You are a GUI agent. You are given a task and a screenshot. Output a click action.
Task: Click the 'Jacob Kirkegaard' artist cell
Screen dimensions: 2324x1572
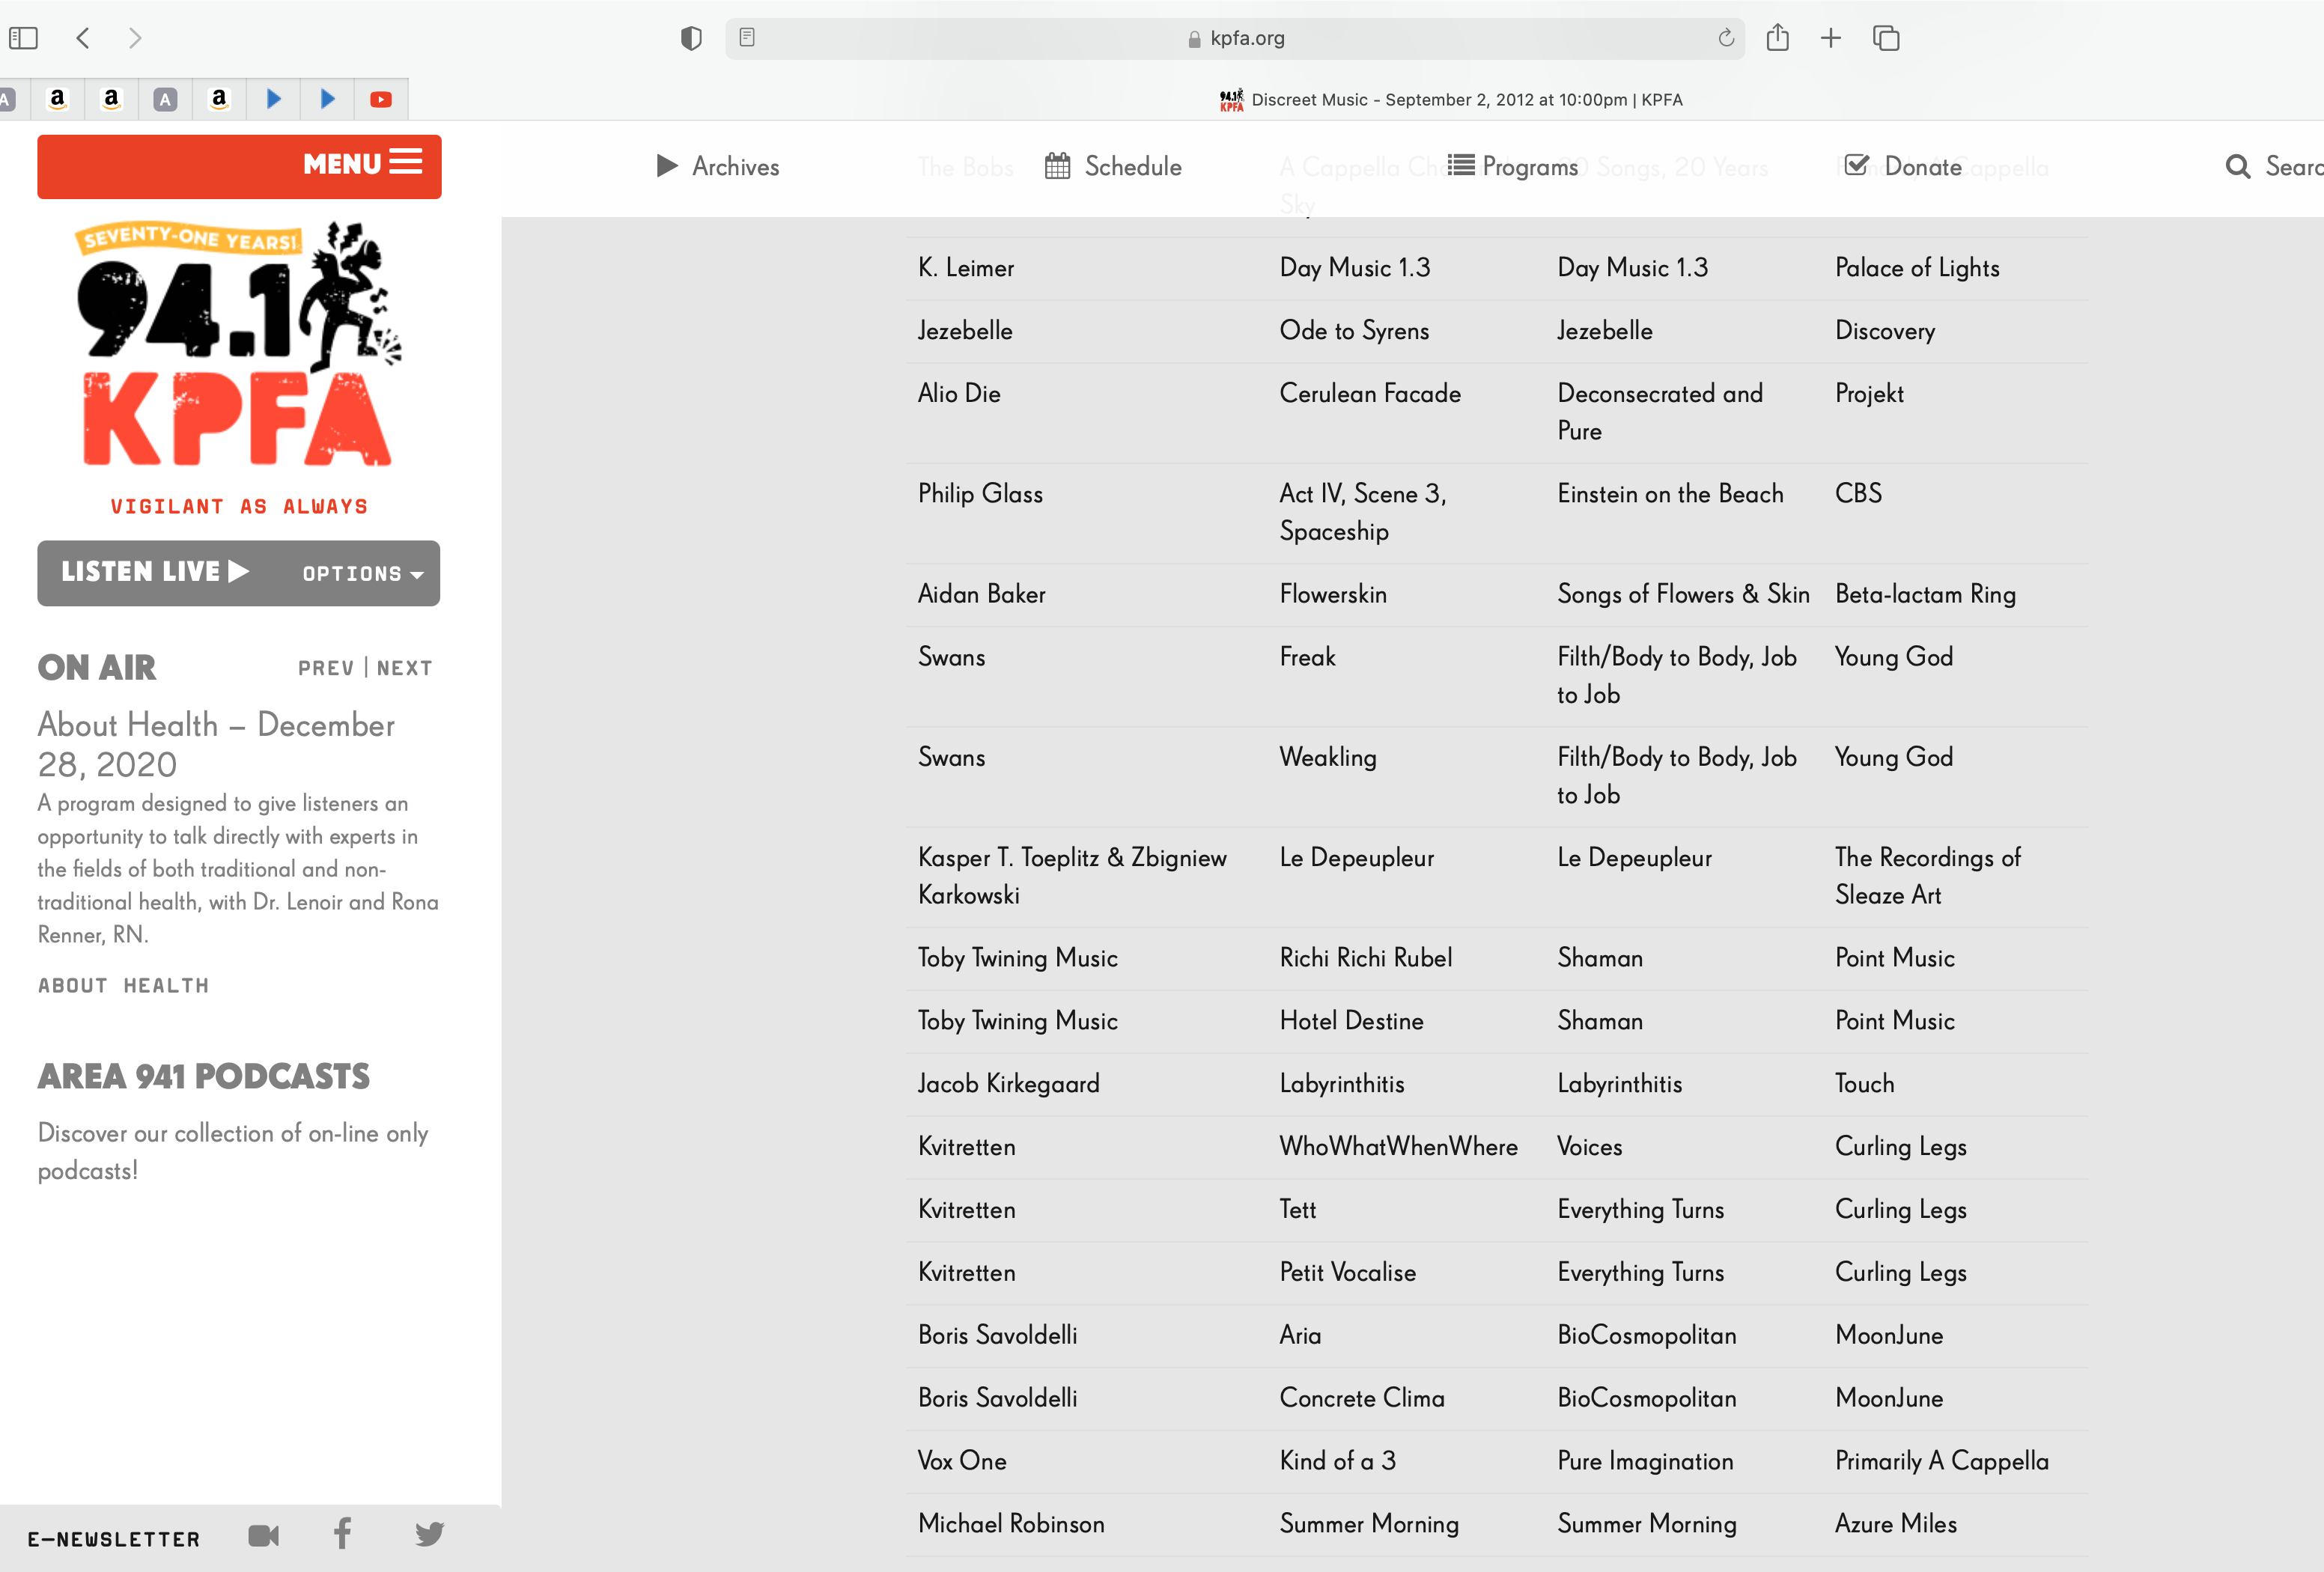(x=1008, y=1084)
